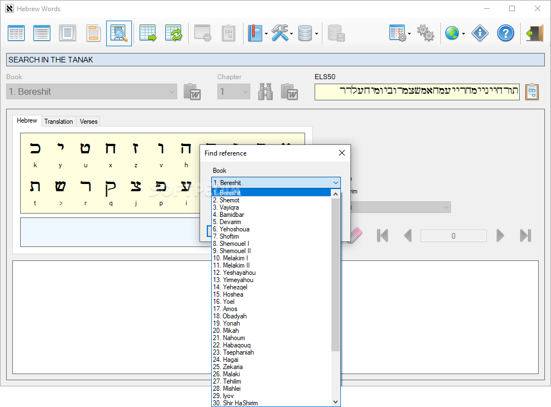Open the hammer and wrench tools icon
Image resolution: width=551 pixels, height=407 pixels.
click(280, 33)
